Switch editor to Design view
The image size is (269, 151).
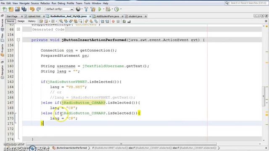coord(21,21)
